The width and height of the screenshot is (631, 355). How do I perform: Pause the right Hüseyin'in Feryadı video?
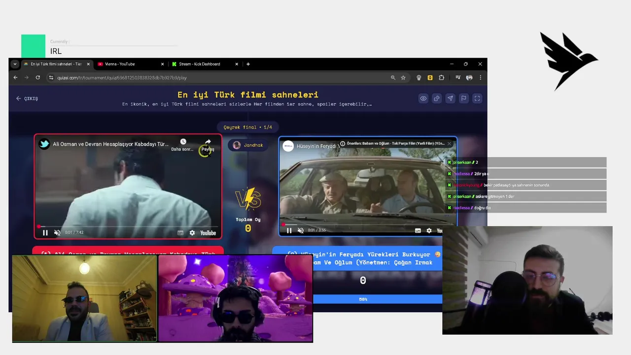tap(289, 230)
